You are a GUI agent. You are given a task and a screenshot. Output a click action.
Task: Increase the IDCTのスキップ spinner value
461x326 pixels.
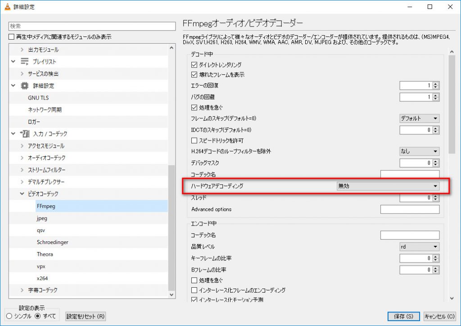pyautogui.click(x=436, y=128)
